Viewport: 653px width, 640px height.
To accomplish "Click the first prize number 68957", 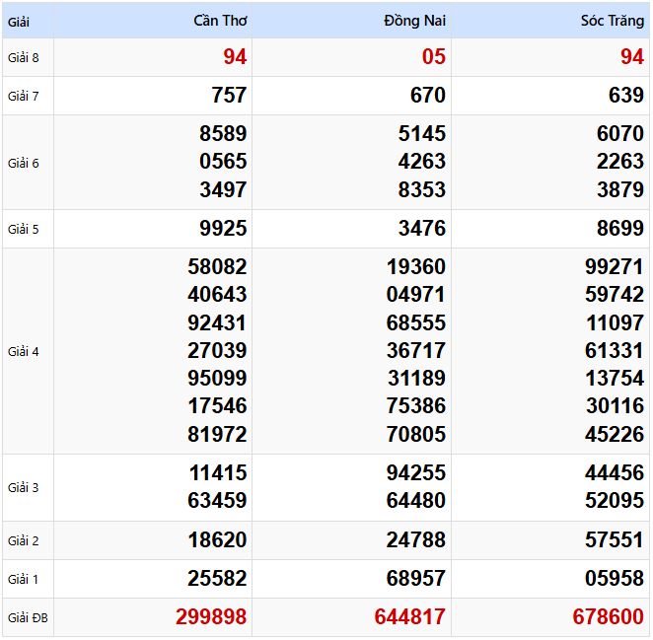I will click(416, 579).
